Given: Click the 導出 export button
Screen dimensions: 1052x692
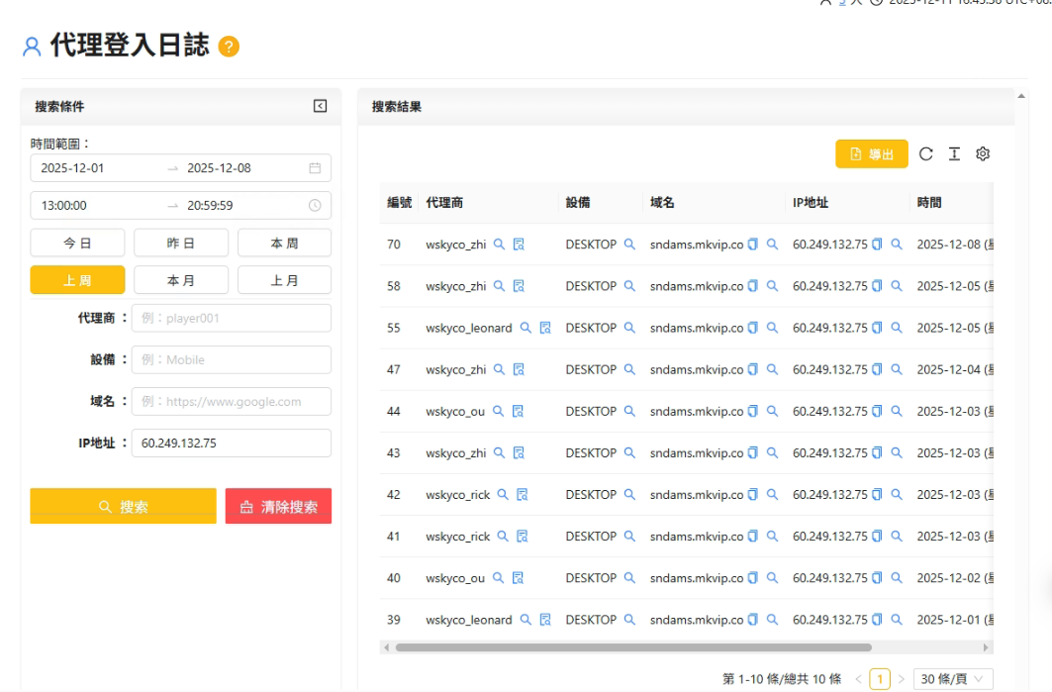Looking at the screenshot, I should coord(871,154).
